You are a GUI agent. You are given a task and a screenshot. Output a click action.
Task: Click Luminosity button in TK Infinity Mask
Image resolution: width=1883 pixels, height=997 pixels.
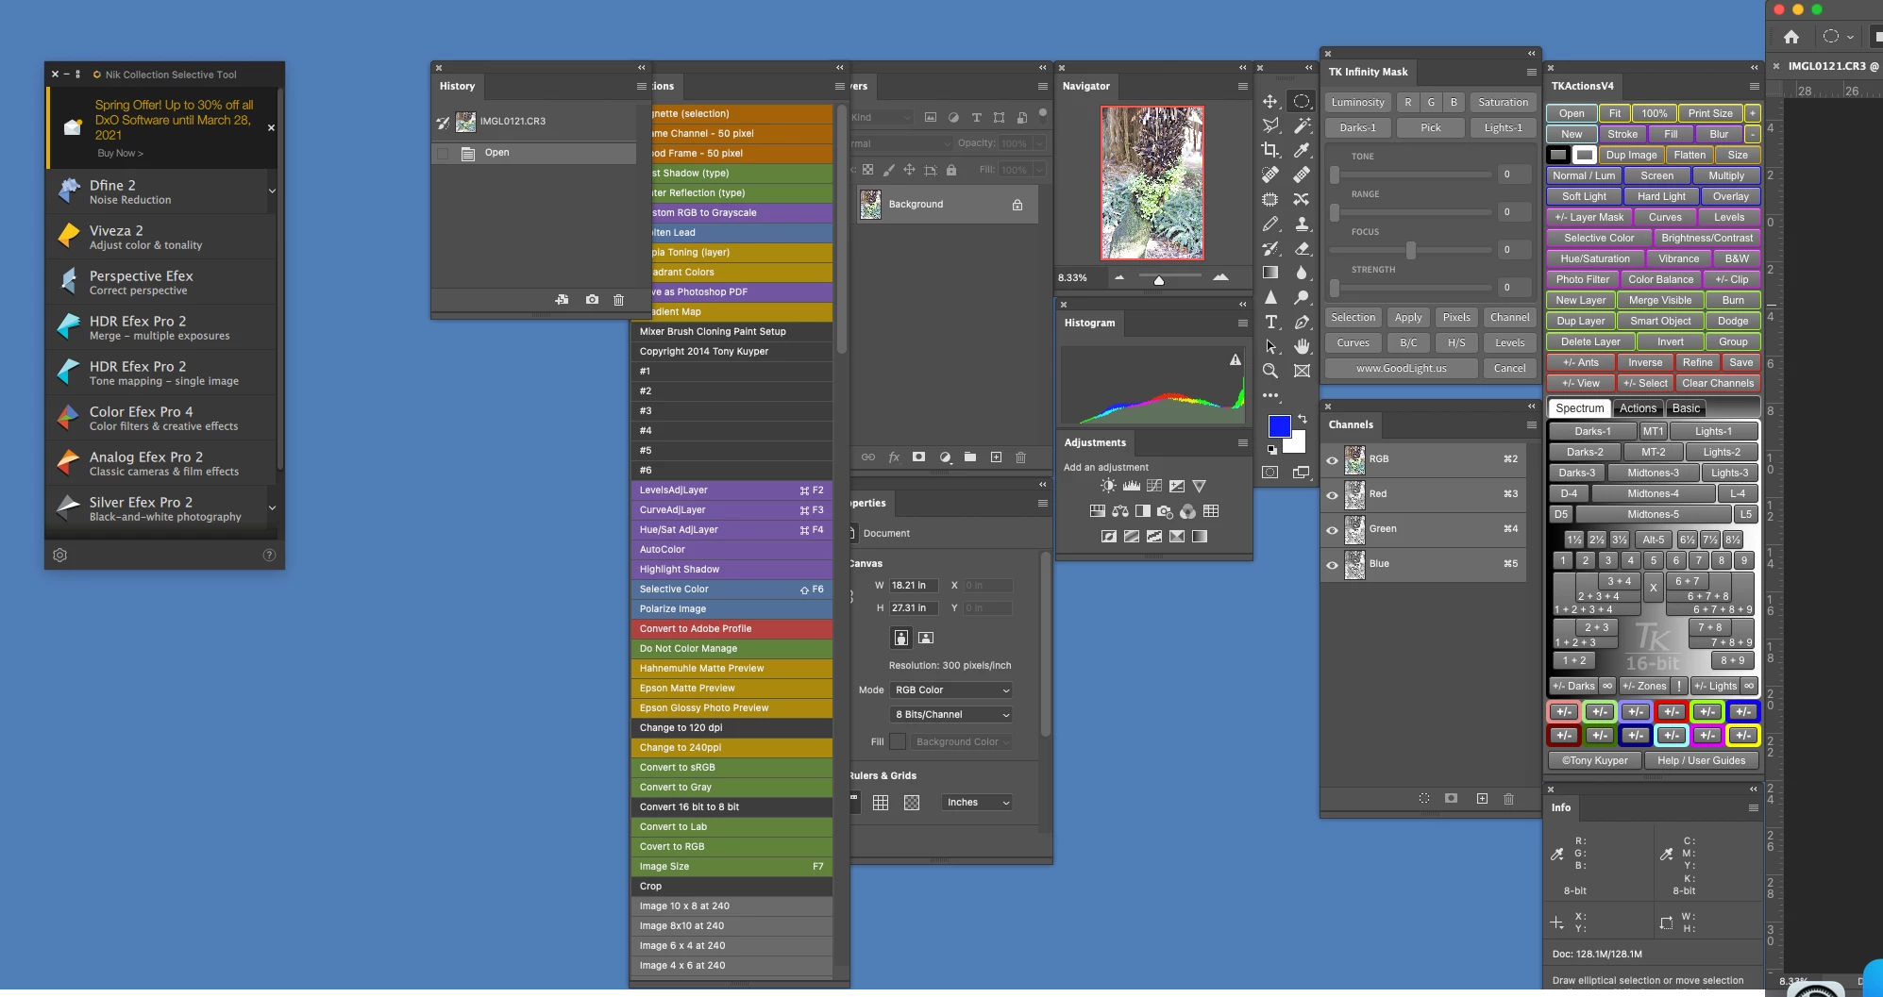click(1357, 102)
